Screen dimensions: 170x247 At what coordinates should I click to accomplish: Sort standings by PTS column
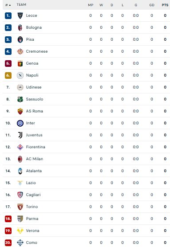165,5
